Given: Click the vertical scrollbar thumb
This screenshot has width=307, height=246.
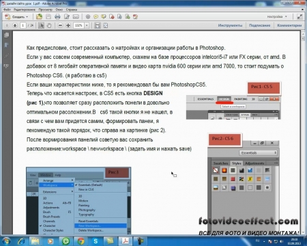Looking at the screenshot, I should click(303, 38).
